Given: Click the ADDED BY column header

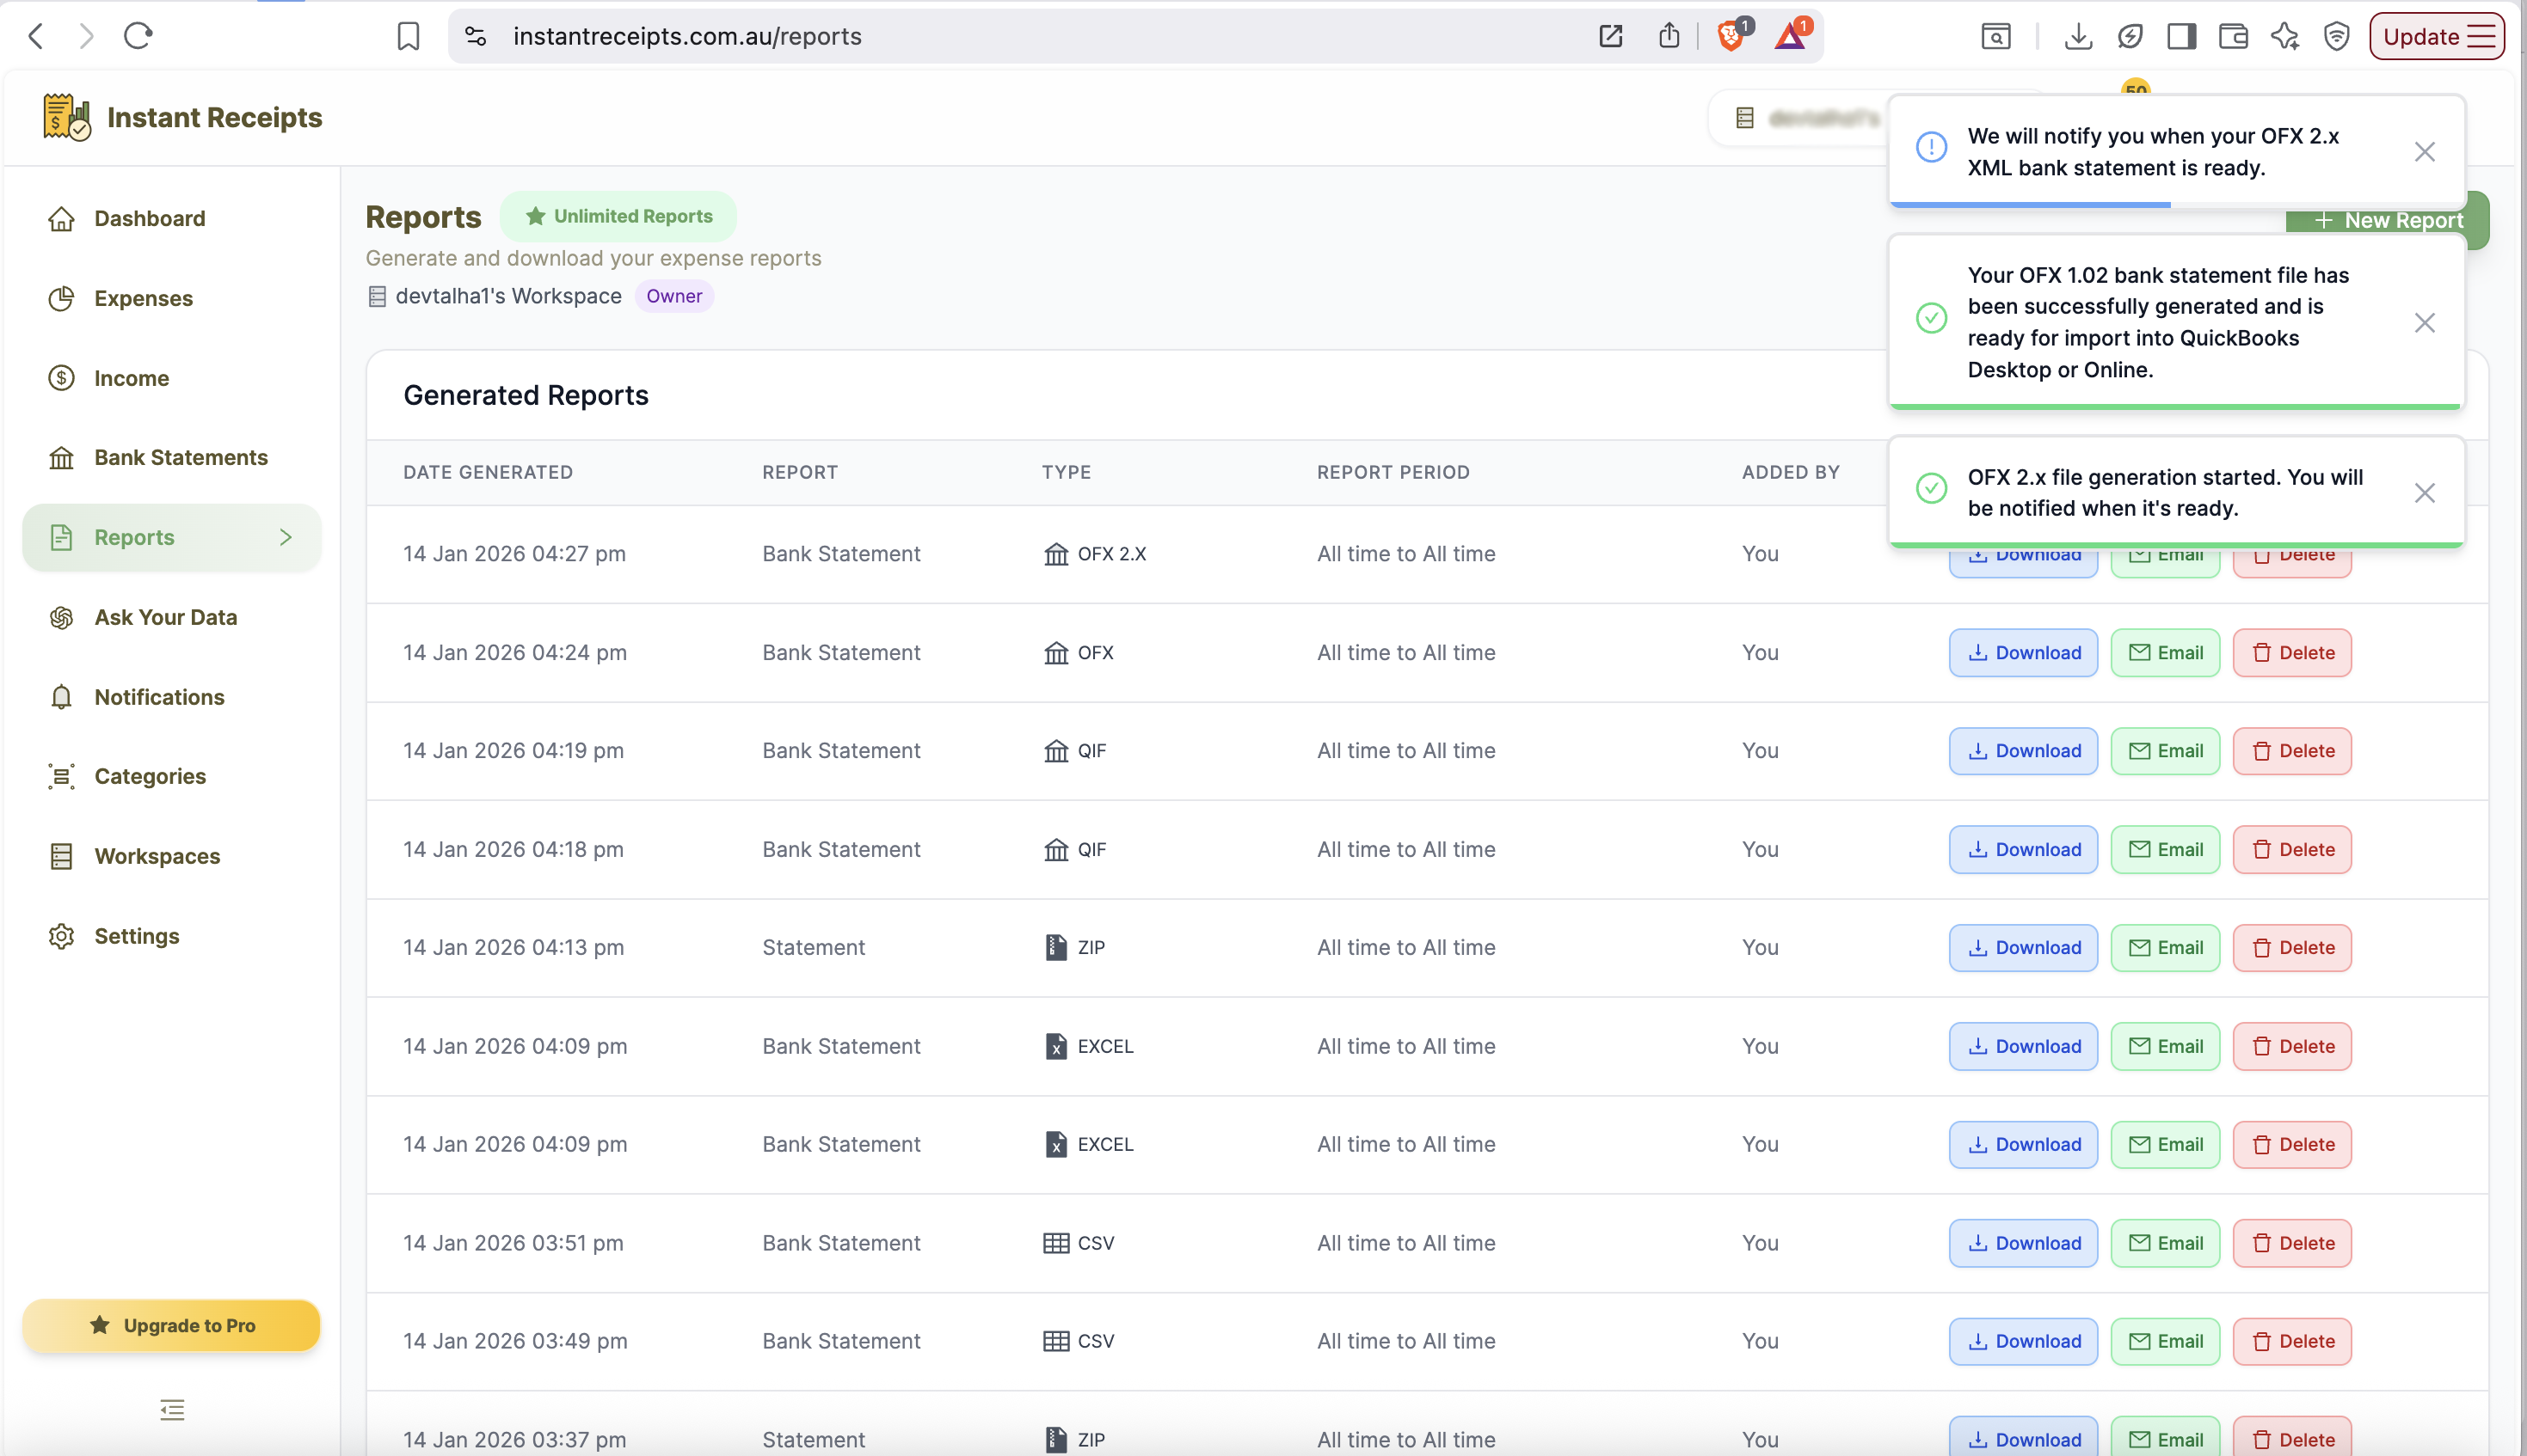Looking at the screenshot, I should pos(1791,472).
